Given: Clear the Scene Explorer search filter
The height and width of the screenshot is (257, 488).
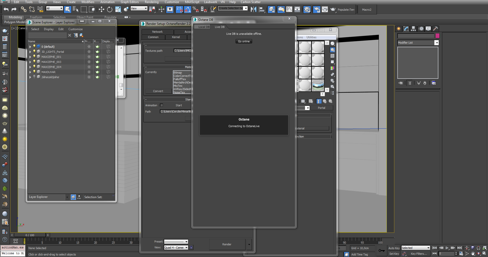Looking at the screenshot, I should (70, 35).
